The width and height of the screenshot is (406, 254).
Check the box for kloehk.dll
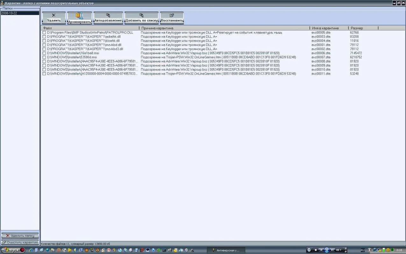click(44, 41)
